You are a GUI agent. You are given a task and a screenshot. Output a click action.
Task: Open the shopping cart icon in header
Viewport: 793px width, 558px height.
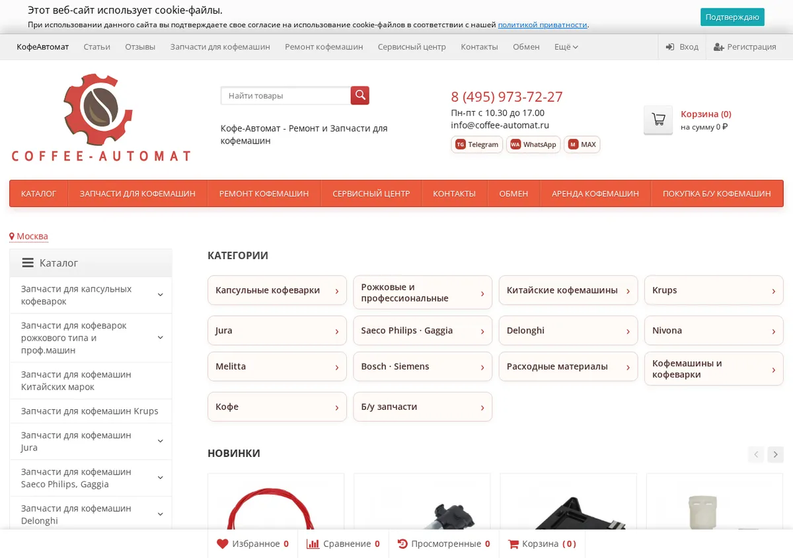[x=658, y=120]
